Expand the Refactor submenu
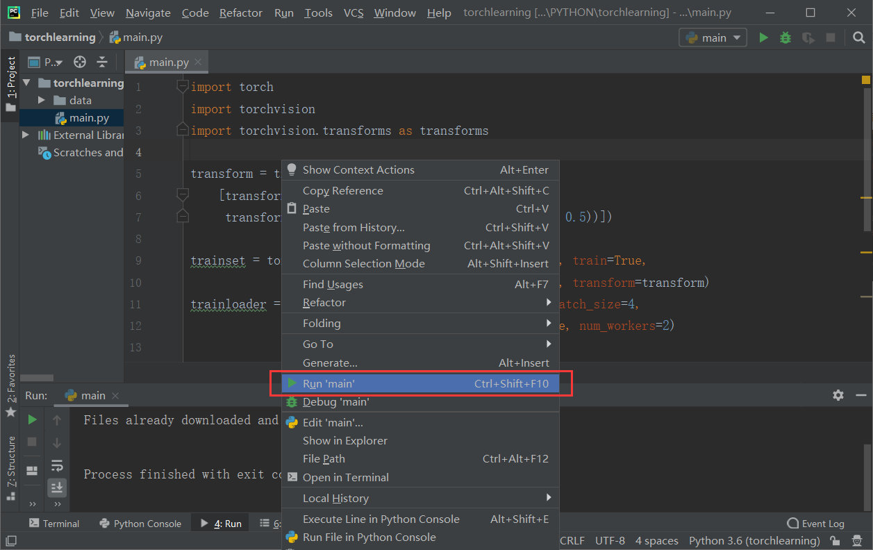The height and width of the screenshot is (550, 873). coord(325,302)
